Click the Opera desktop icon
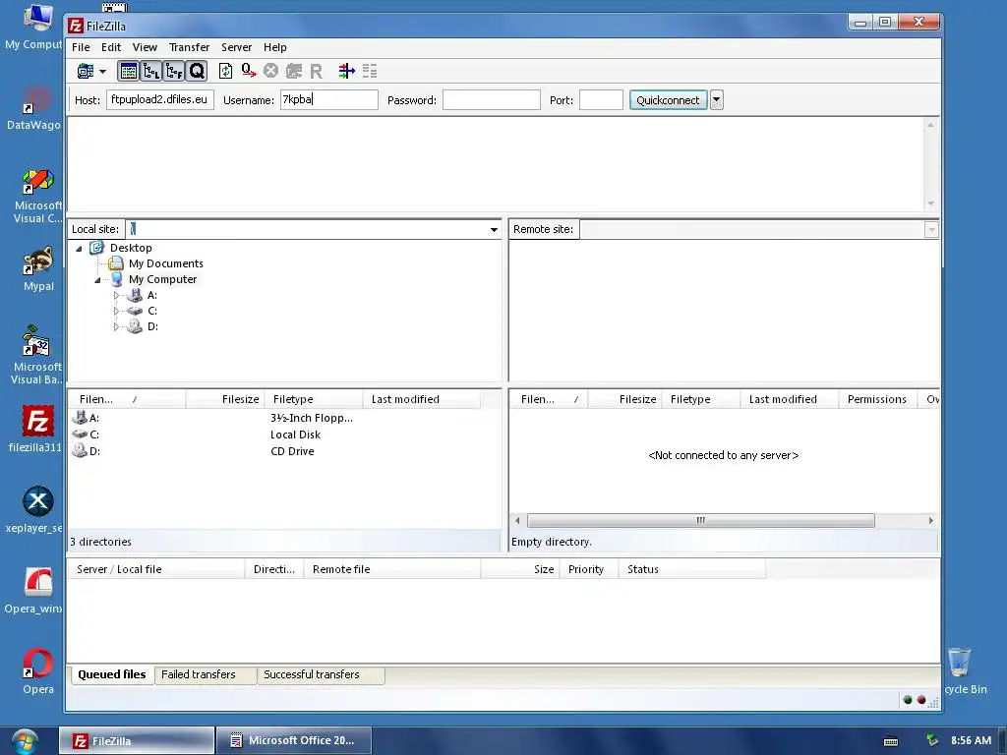 [x=38, y=670]
